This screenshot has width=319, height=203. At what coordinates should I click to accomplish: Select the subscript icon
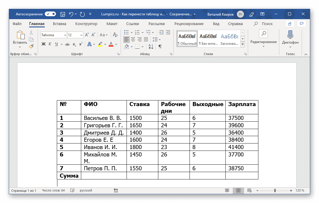coord(74,44)
